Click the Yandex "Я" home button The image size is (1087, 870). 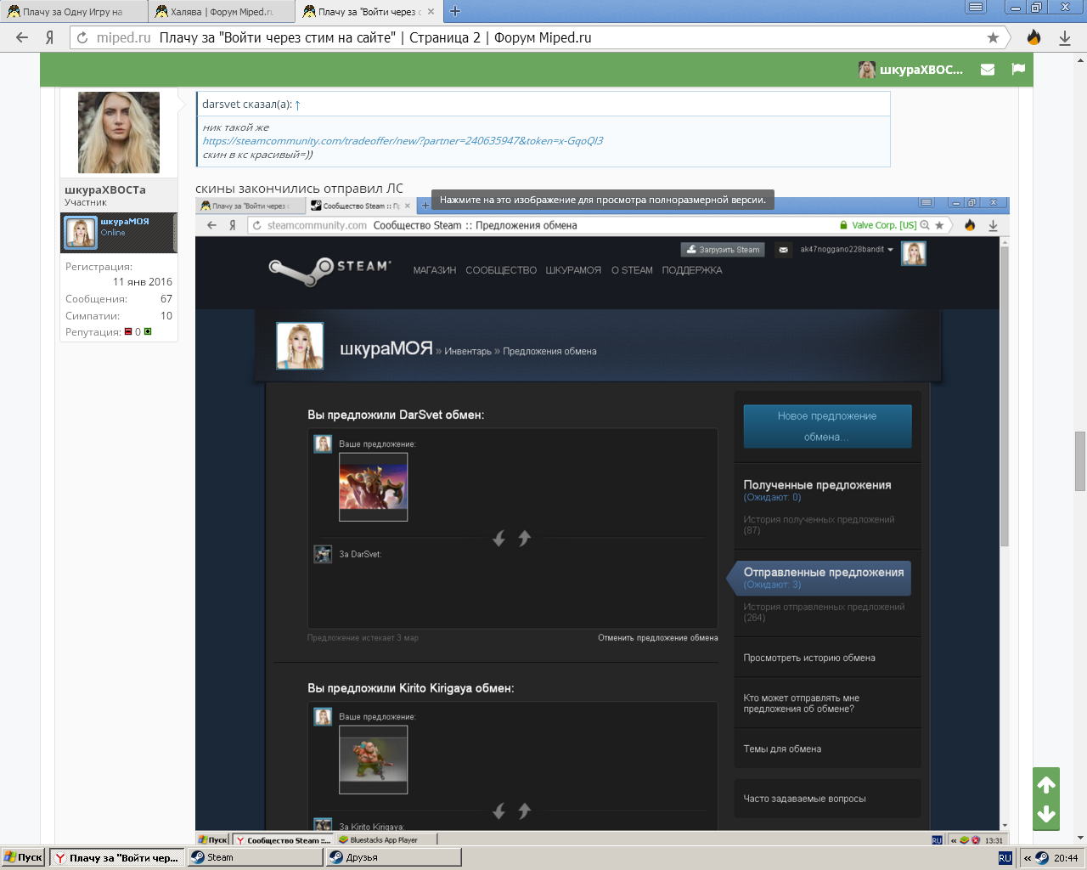(x=50, y=37)
